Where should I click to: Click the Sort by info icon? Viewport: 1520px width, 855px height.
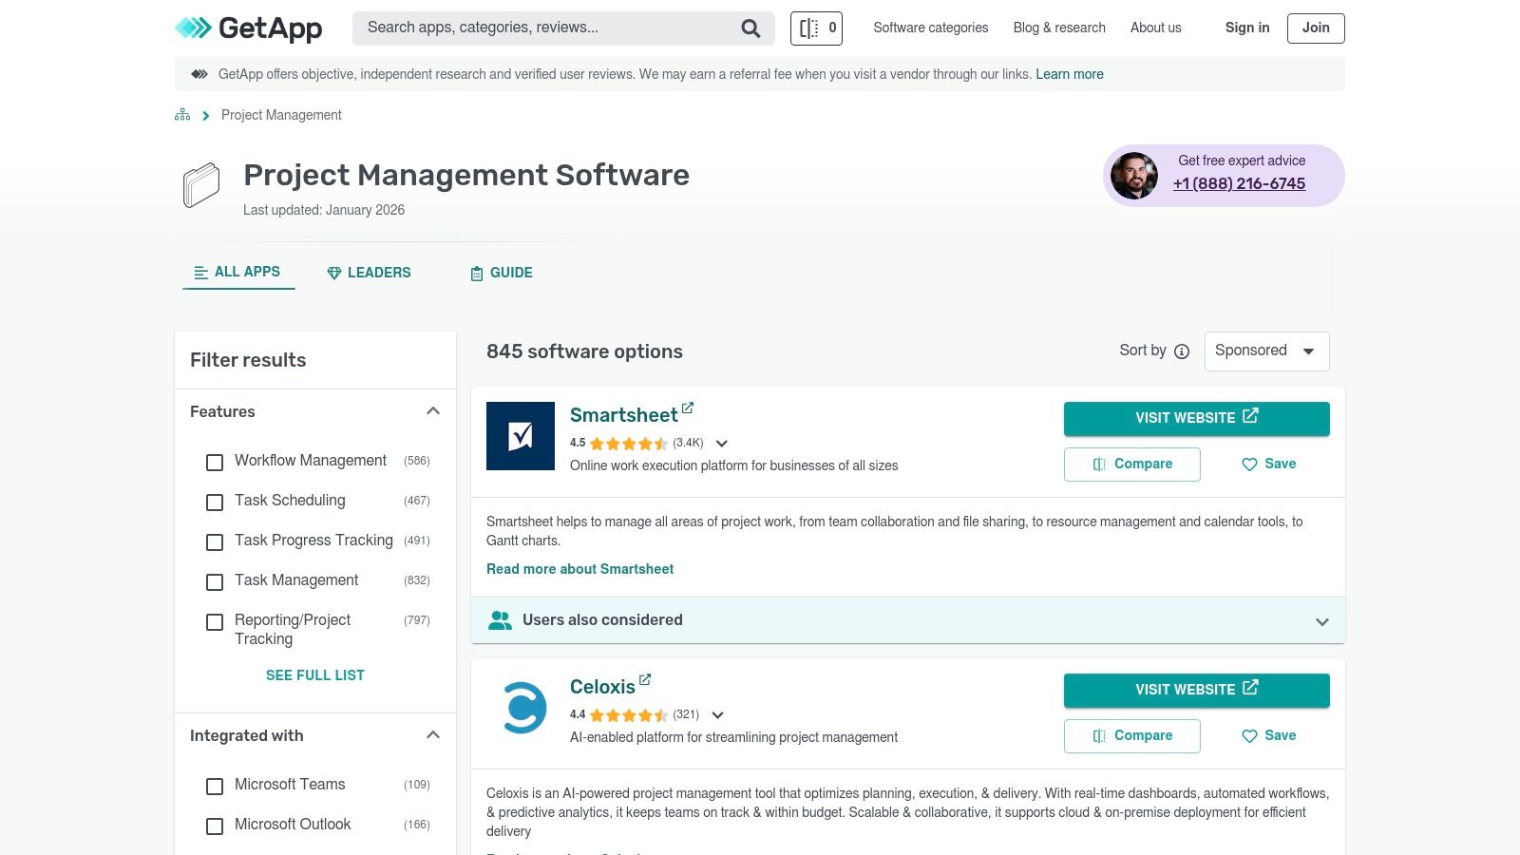pyautogui.click(x=1181, y=351)
